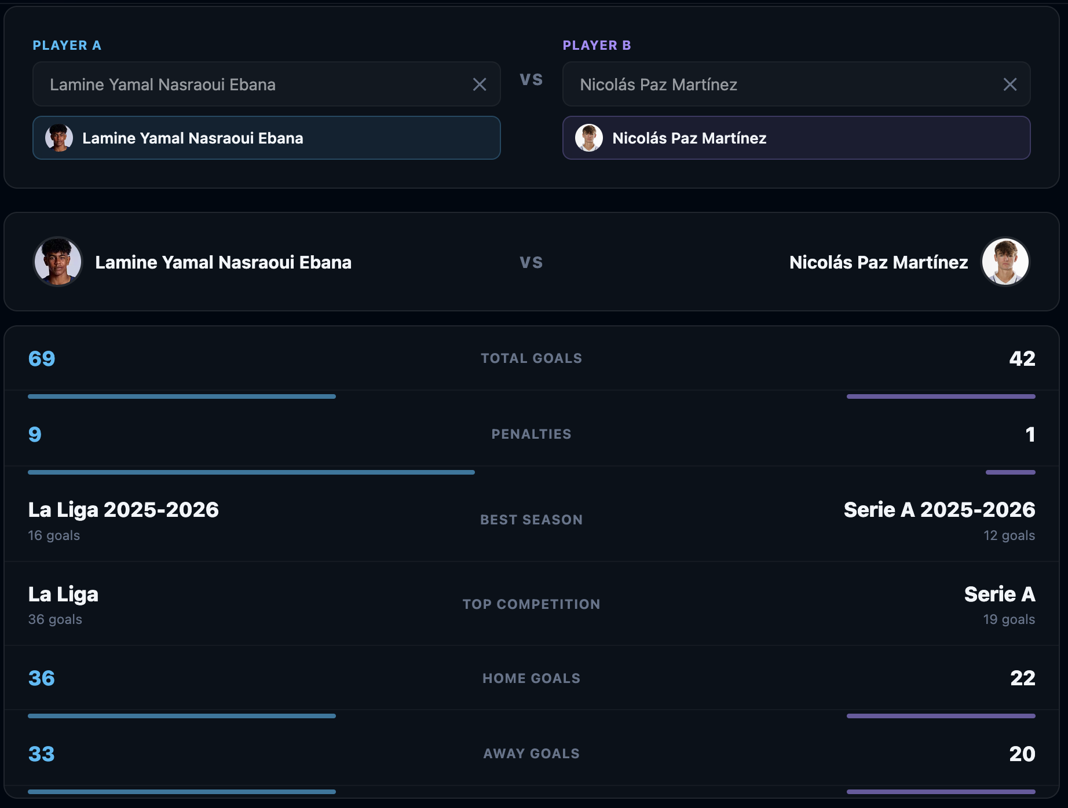Click Nicolás Paz's small avatar in suggestion
Image resolution: width=1068 pixels, height=808 pixels.
tap(589, 138)
